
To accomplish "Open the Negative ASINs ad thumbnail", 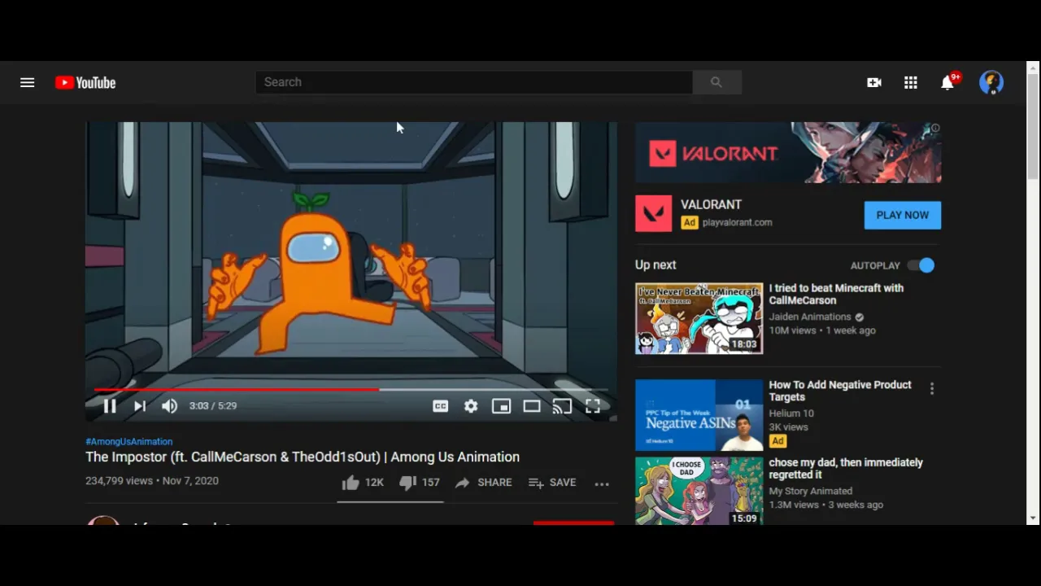I will point(699,415).
